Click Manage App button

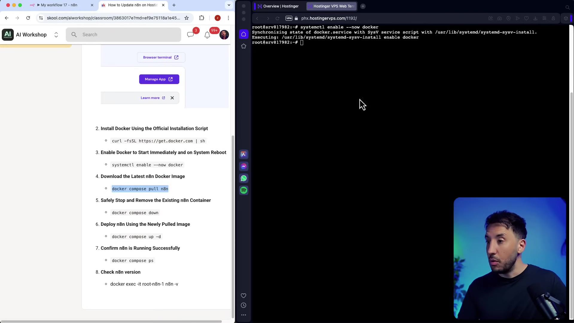(159, 79)
